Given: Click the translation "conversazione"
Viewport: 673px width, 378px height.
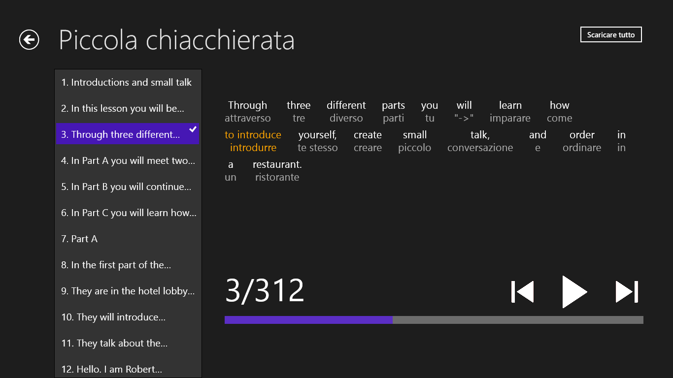Looking at the screenshot, I should (480, 148).
